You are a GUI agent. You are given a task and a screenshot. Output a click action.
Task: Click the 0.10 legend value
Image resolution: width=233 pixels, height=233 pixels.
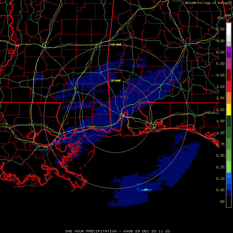pyautogui.click(x=220, y=179)
